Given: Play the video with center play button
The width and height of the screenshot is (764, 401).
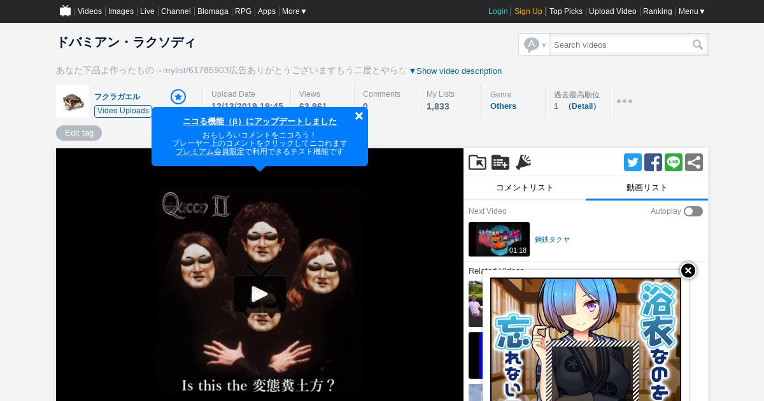Looking at the screenshot, I should 260,292.
